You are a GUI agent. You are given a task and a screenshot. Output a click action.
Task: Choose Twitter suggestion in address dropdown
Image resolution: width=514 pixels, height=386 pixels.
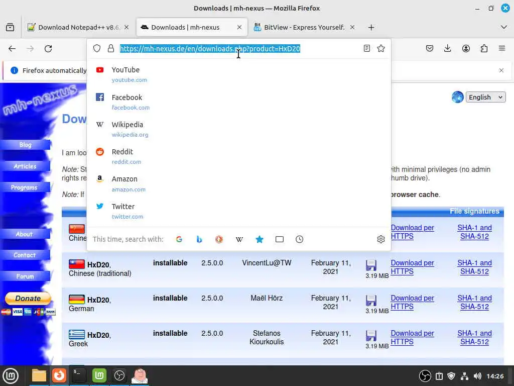point(238,211)
